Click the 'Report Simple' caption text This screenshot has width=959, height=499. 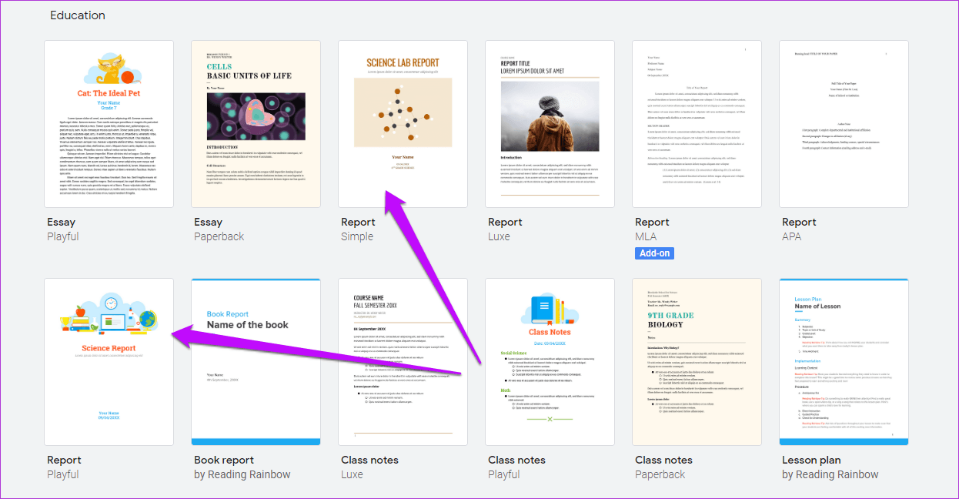[x=358, y=229]
